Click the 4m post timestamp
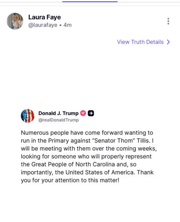Viewport: 180px width, 222px height. [68, 25]
